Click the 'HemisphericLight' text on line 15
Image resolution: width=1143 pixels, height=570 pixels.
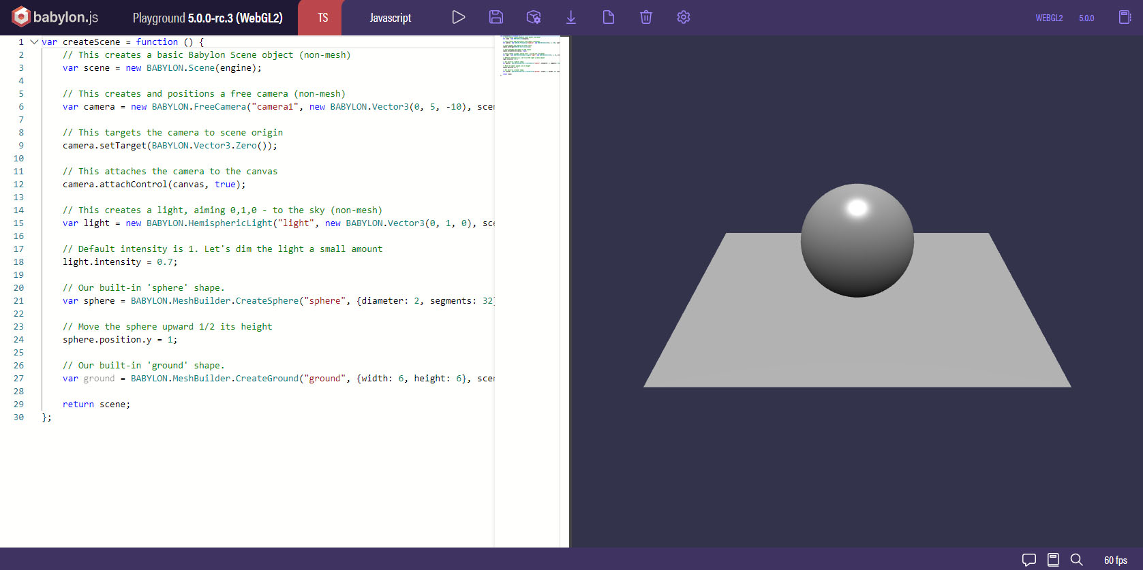(x=230, y=223)
